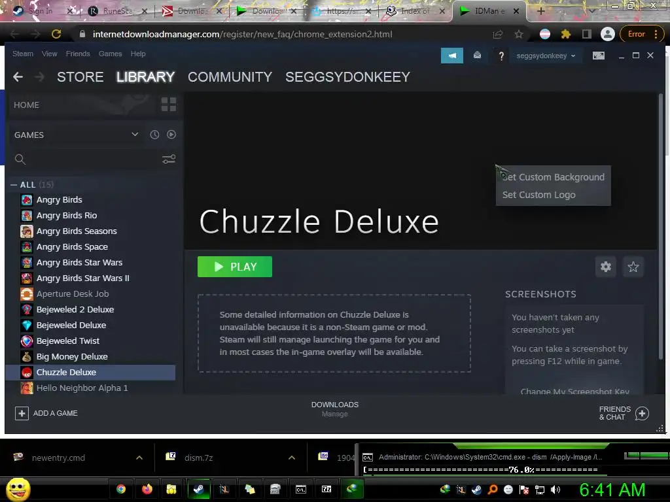Reload the Chrome page
The width and height of the screenshot is (670, 502).
pos(56,34)
